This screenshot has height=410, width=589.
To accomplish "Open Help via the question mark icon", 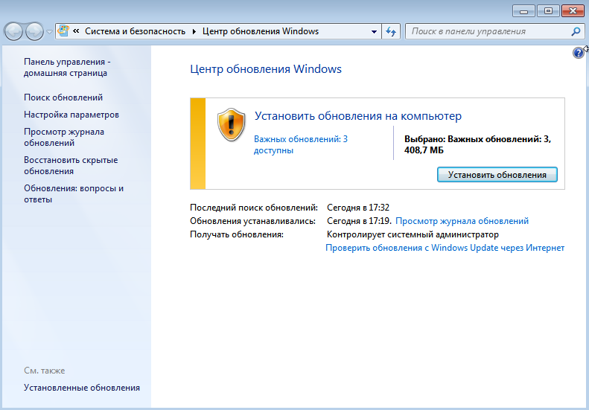I will pyautogui.click(x=578, y=53).
